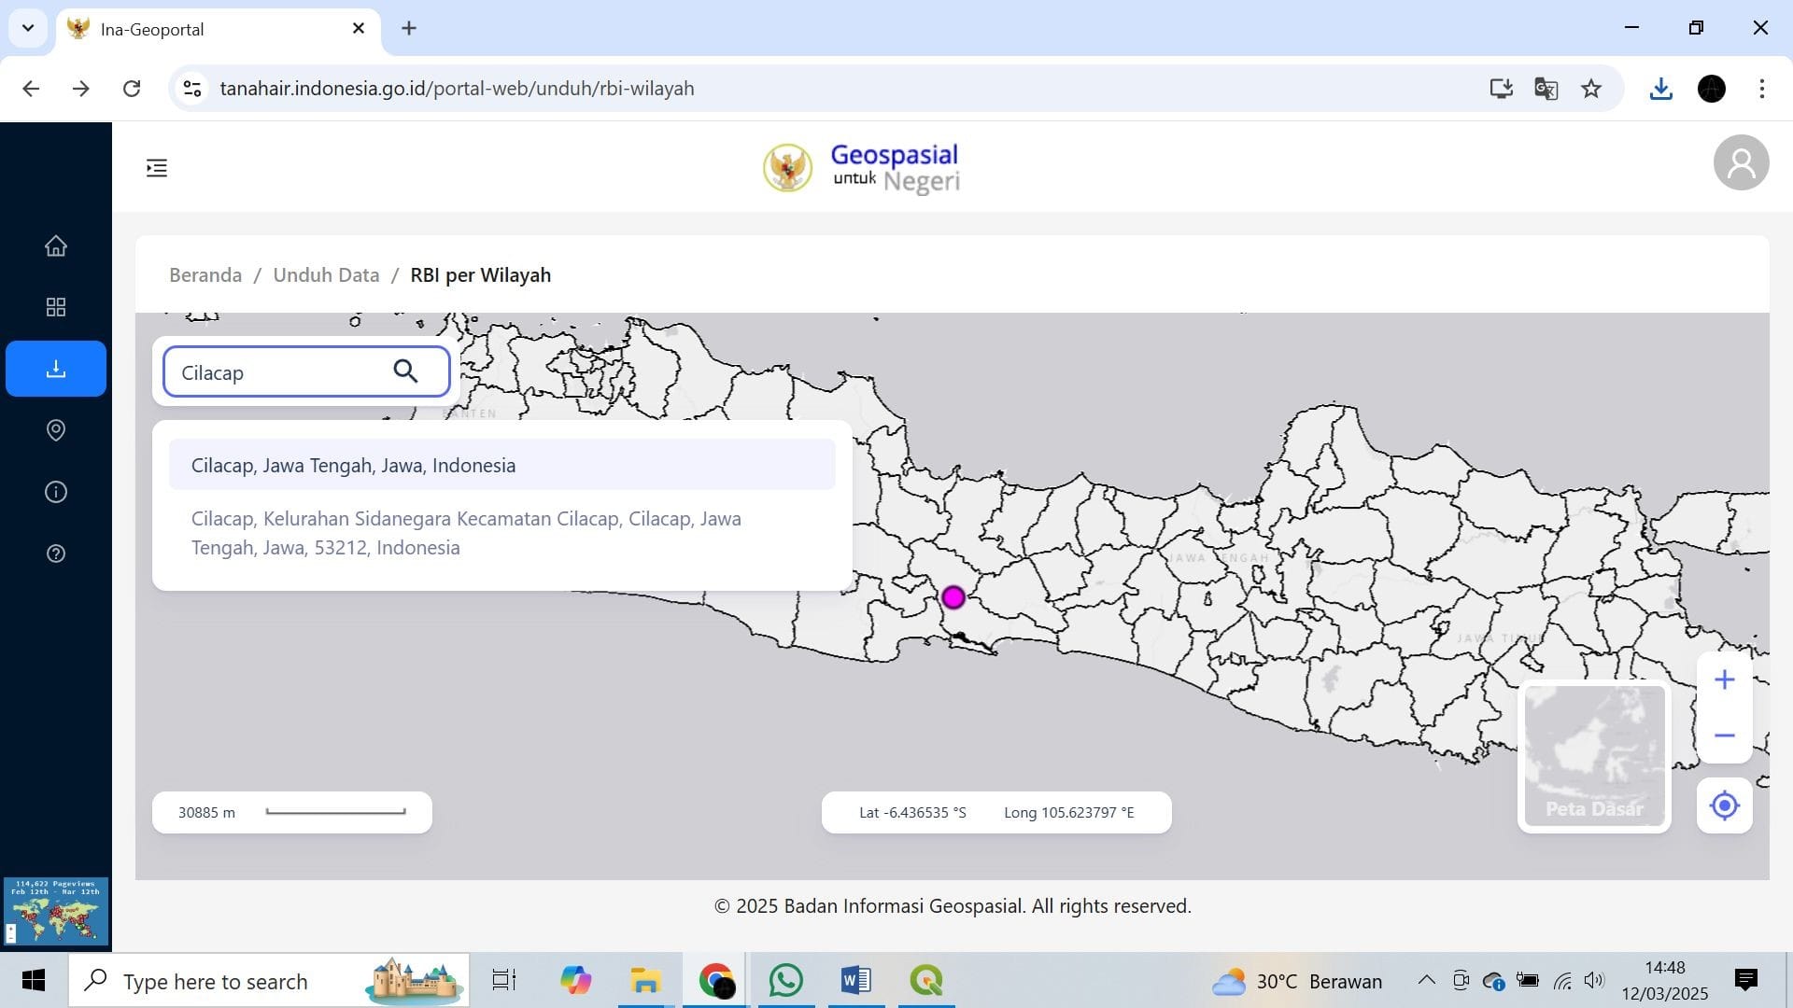Click the Geospasial untuk Negeri logo
The image size is (1793, 1008).
tap(861, 168)
